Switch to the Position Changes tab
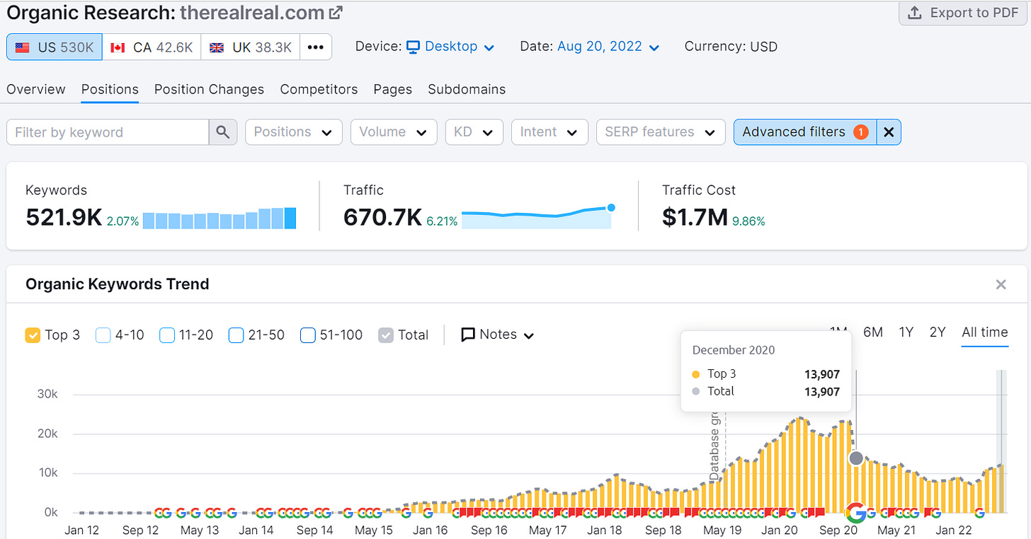The image size is (1031, 539). [209, 89]
